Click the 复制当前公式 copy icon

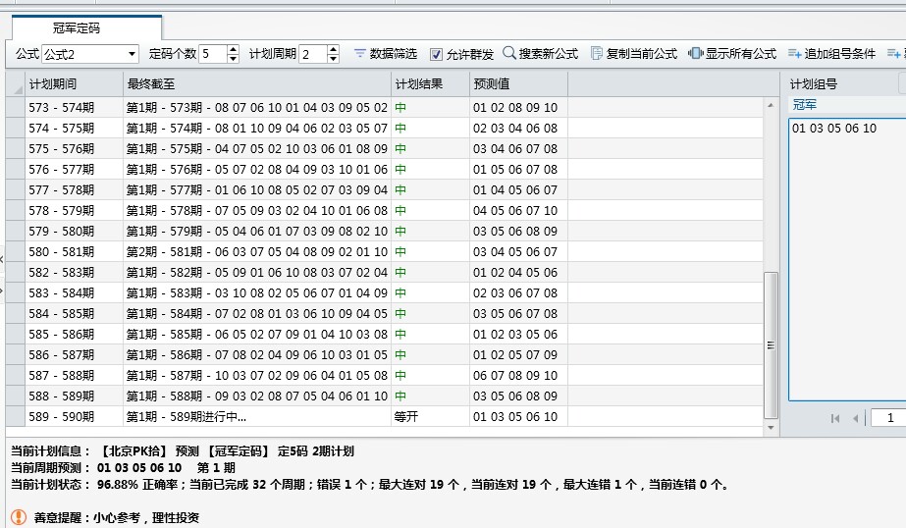coord(596,54)
